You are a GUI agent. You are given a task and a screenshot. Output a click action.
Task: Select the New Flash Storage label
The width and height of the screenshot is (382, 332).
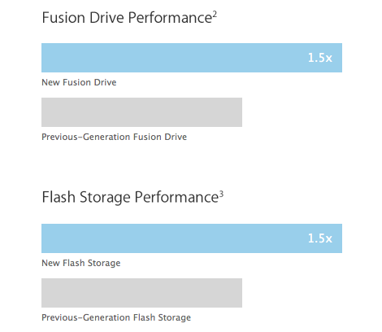pyautogui.click(x=81, y=263)
